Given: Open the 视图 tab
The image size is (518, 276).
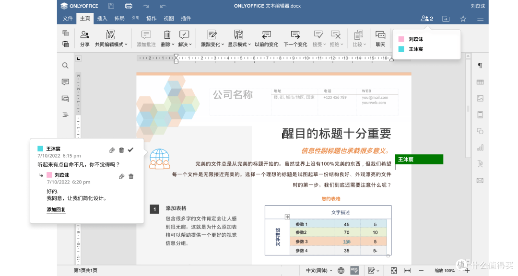Looking at the screenshot, I should coord(169,19).
